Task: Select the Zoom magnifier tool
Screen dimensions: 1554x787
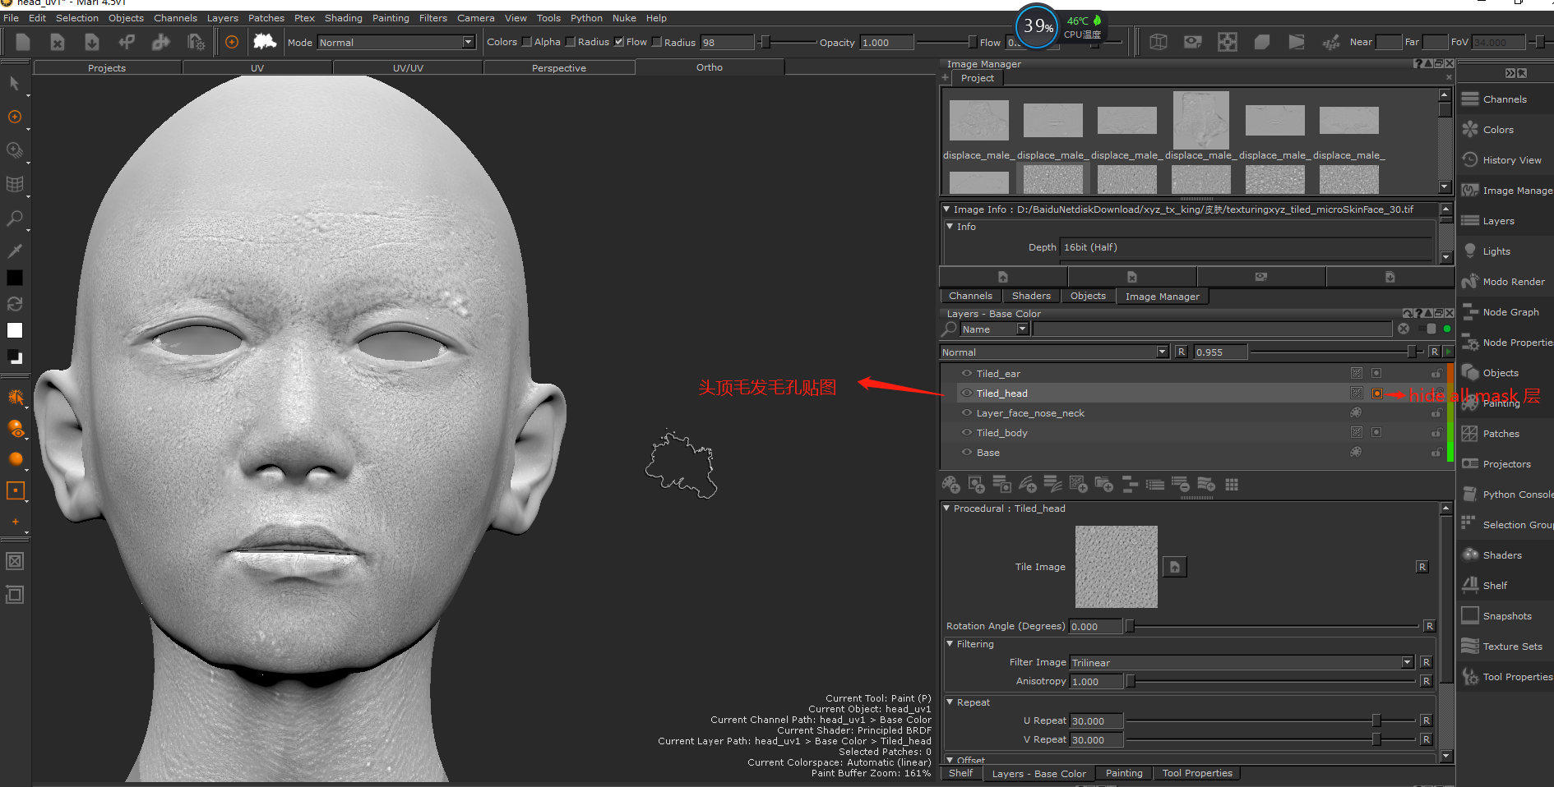Action: click(x=15, y=219)
